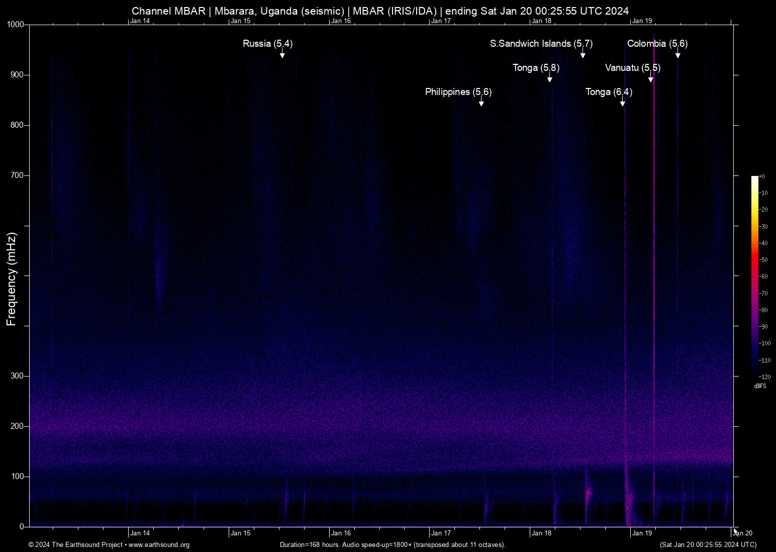The height and width of the screenshot is (552, 776).
Task: Click the Tonga (6.4) earthquake label
Action: point(609,92)
